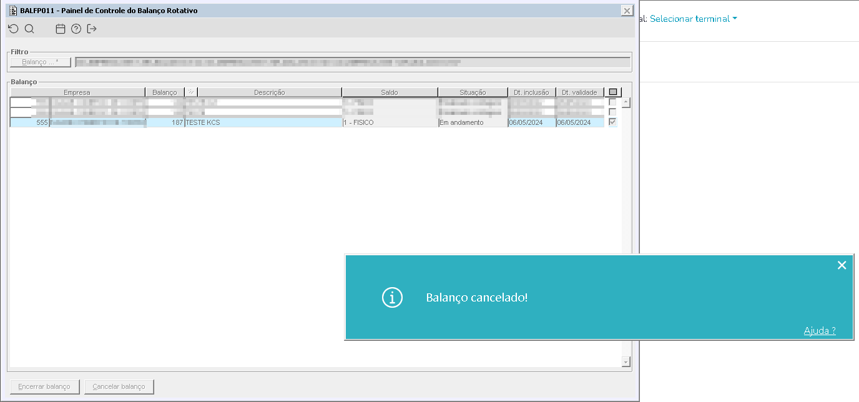Sort by the 'Empresa' column header
Screen dimensions: 859x402
click(77, 92)
